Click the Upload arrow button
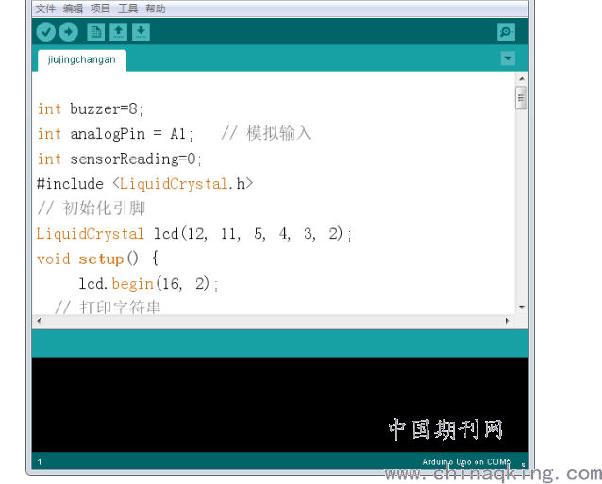Viewport: 602px width, 484px height. tap(69, 31)
